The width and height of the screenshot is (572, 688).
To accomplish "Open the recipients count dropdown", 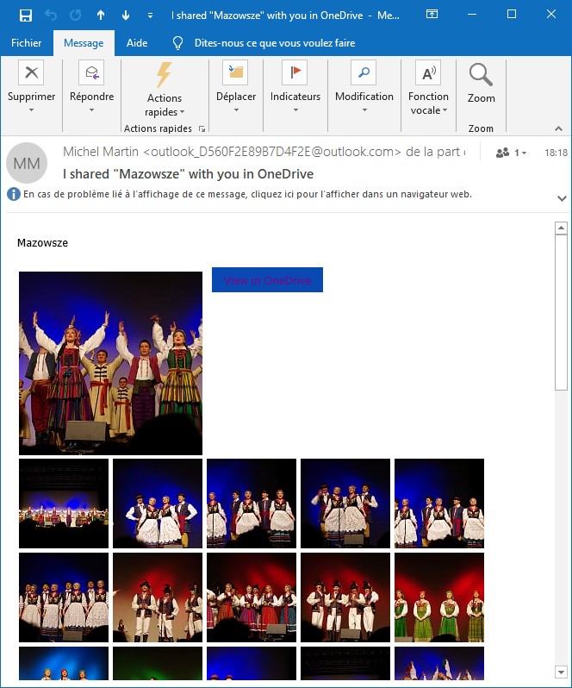I will (x=512, y=153).
